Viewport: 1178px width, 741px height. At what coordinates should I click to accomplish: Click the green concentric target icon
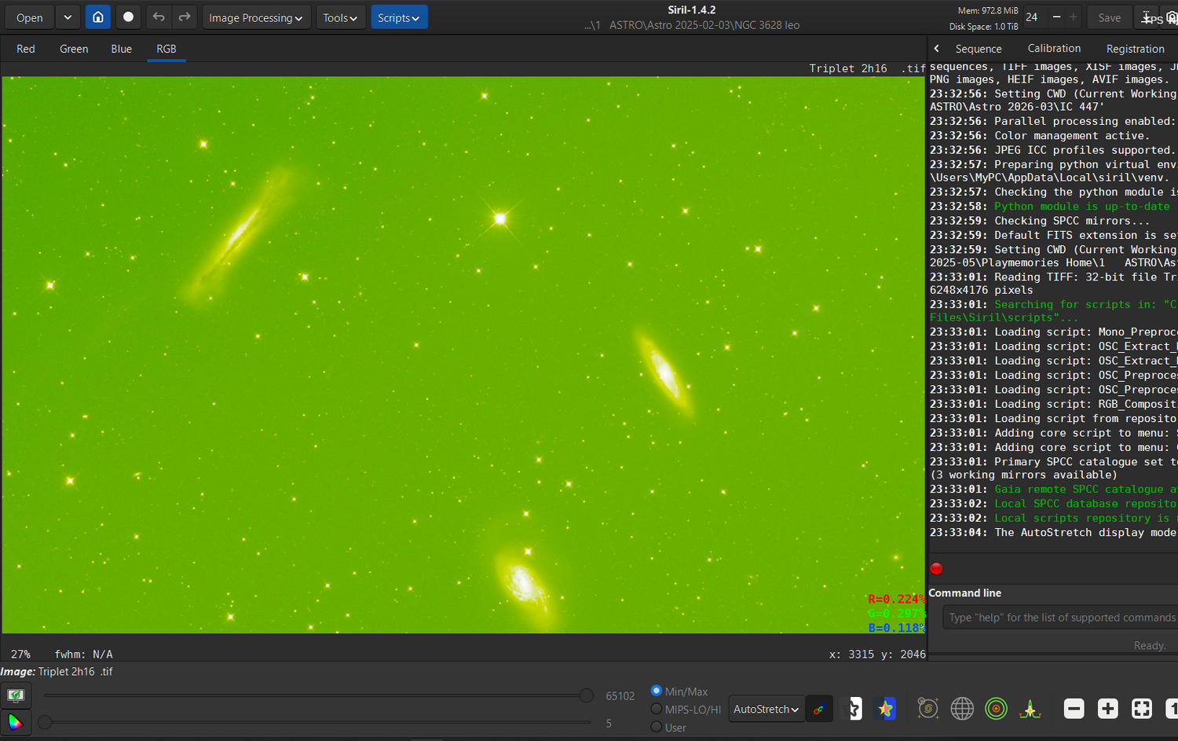tap(996, 709)
